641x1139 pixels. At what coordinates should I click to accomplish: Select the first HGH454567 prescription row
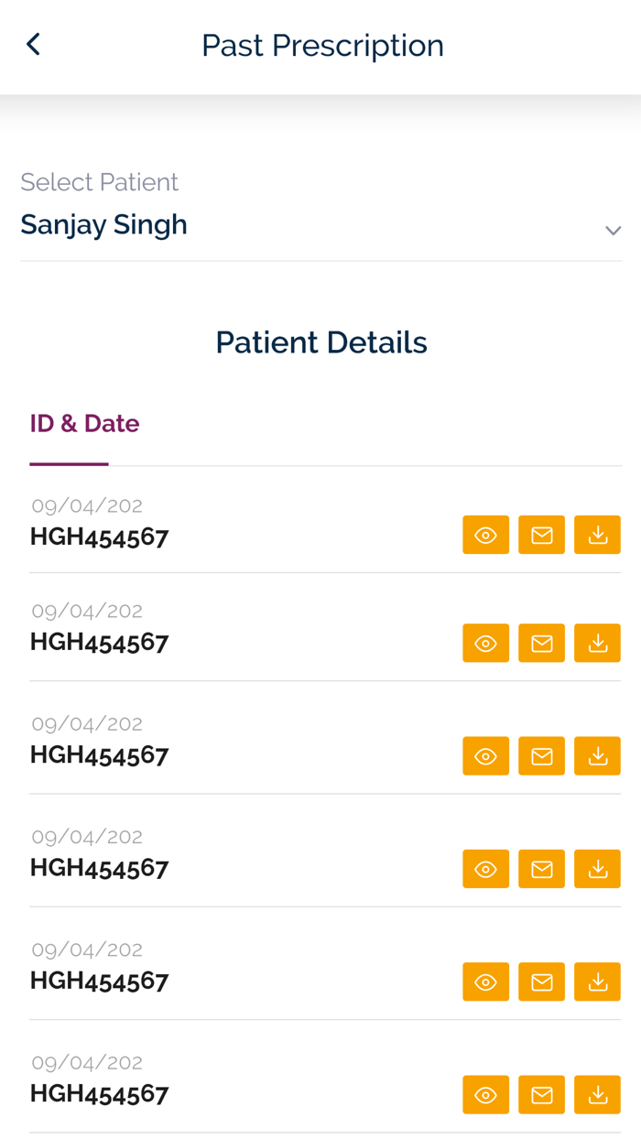coord(99,536)
